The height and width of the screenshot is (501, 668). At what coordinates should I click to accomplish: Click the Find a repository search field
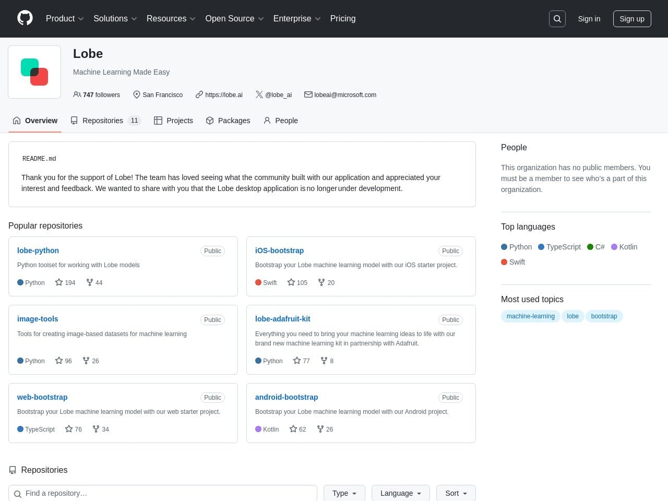[x=167, y=493]
